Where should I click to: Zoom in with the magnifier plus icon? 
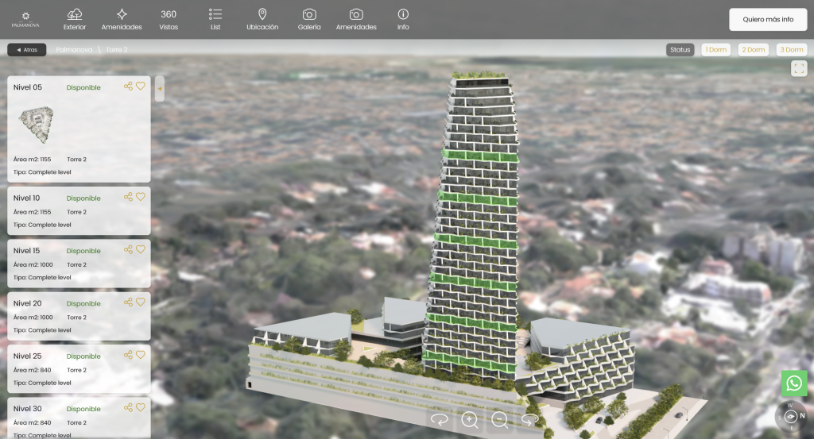pyautogui.click(x=470, y=420)
